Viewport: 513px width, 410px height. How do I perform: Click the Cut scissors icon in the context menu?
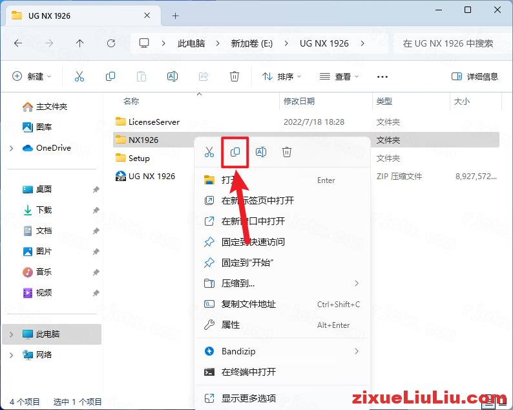coord(209,152)
